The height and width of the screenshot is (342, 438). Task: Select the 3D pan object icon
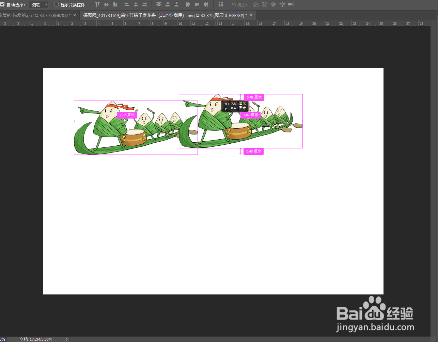[273, 4]
